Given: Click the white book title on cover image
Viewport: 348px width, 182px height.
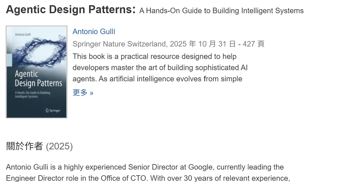Looking at the screenshot, I should pyautogui.click(x=38, y=78).
